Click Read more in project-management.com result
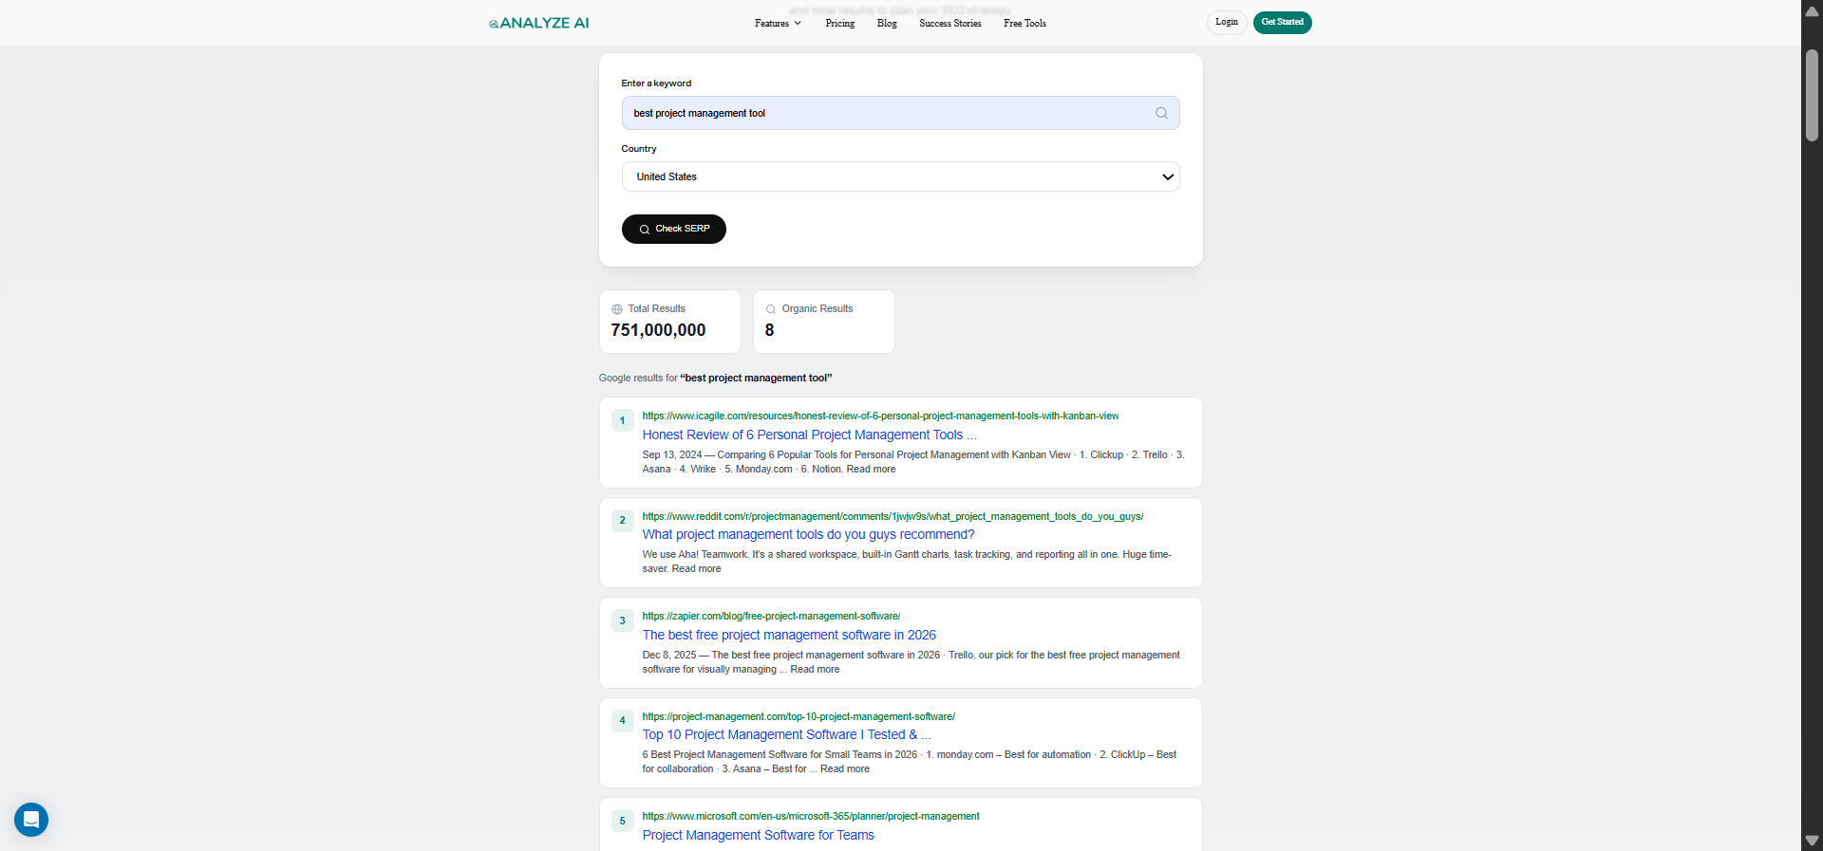Viewport: 1823px width, 851px height. coord(844,768)
